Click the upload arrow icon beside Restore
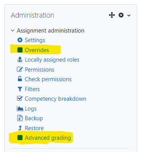 click(20, 128)
